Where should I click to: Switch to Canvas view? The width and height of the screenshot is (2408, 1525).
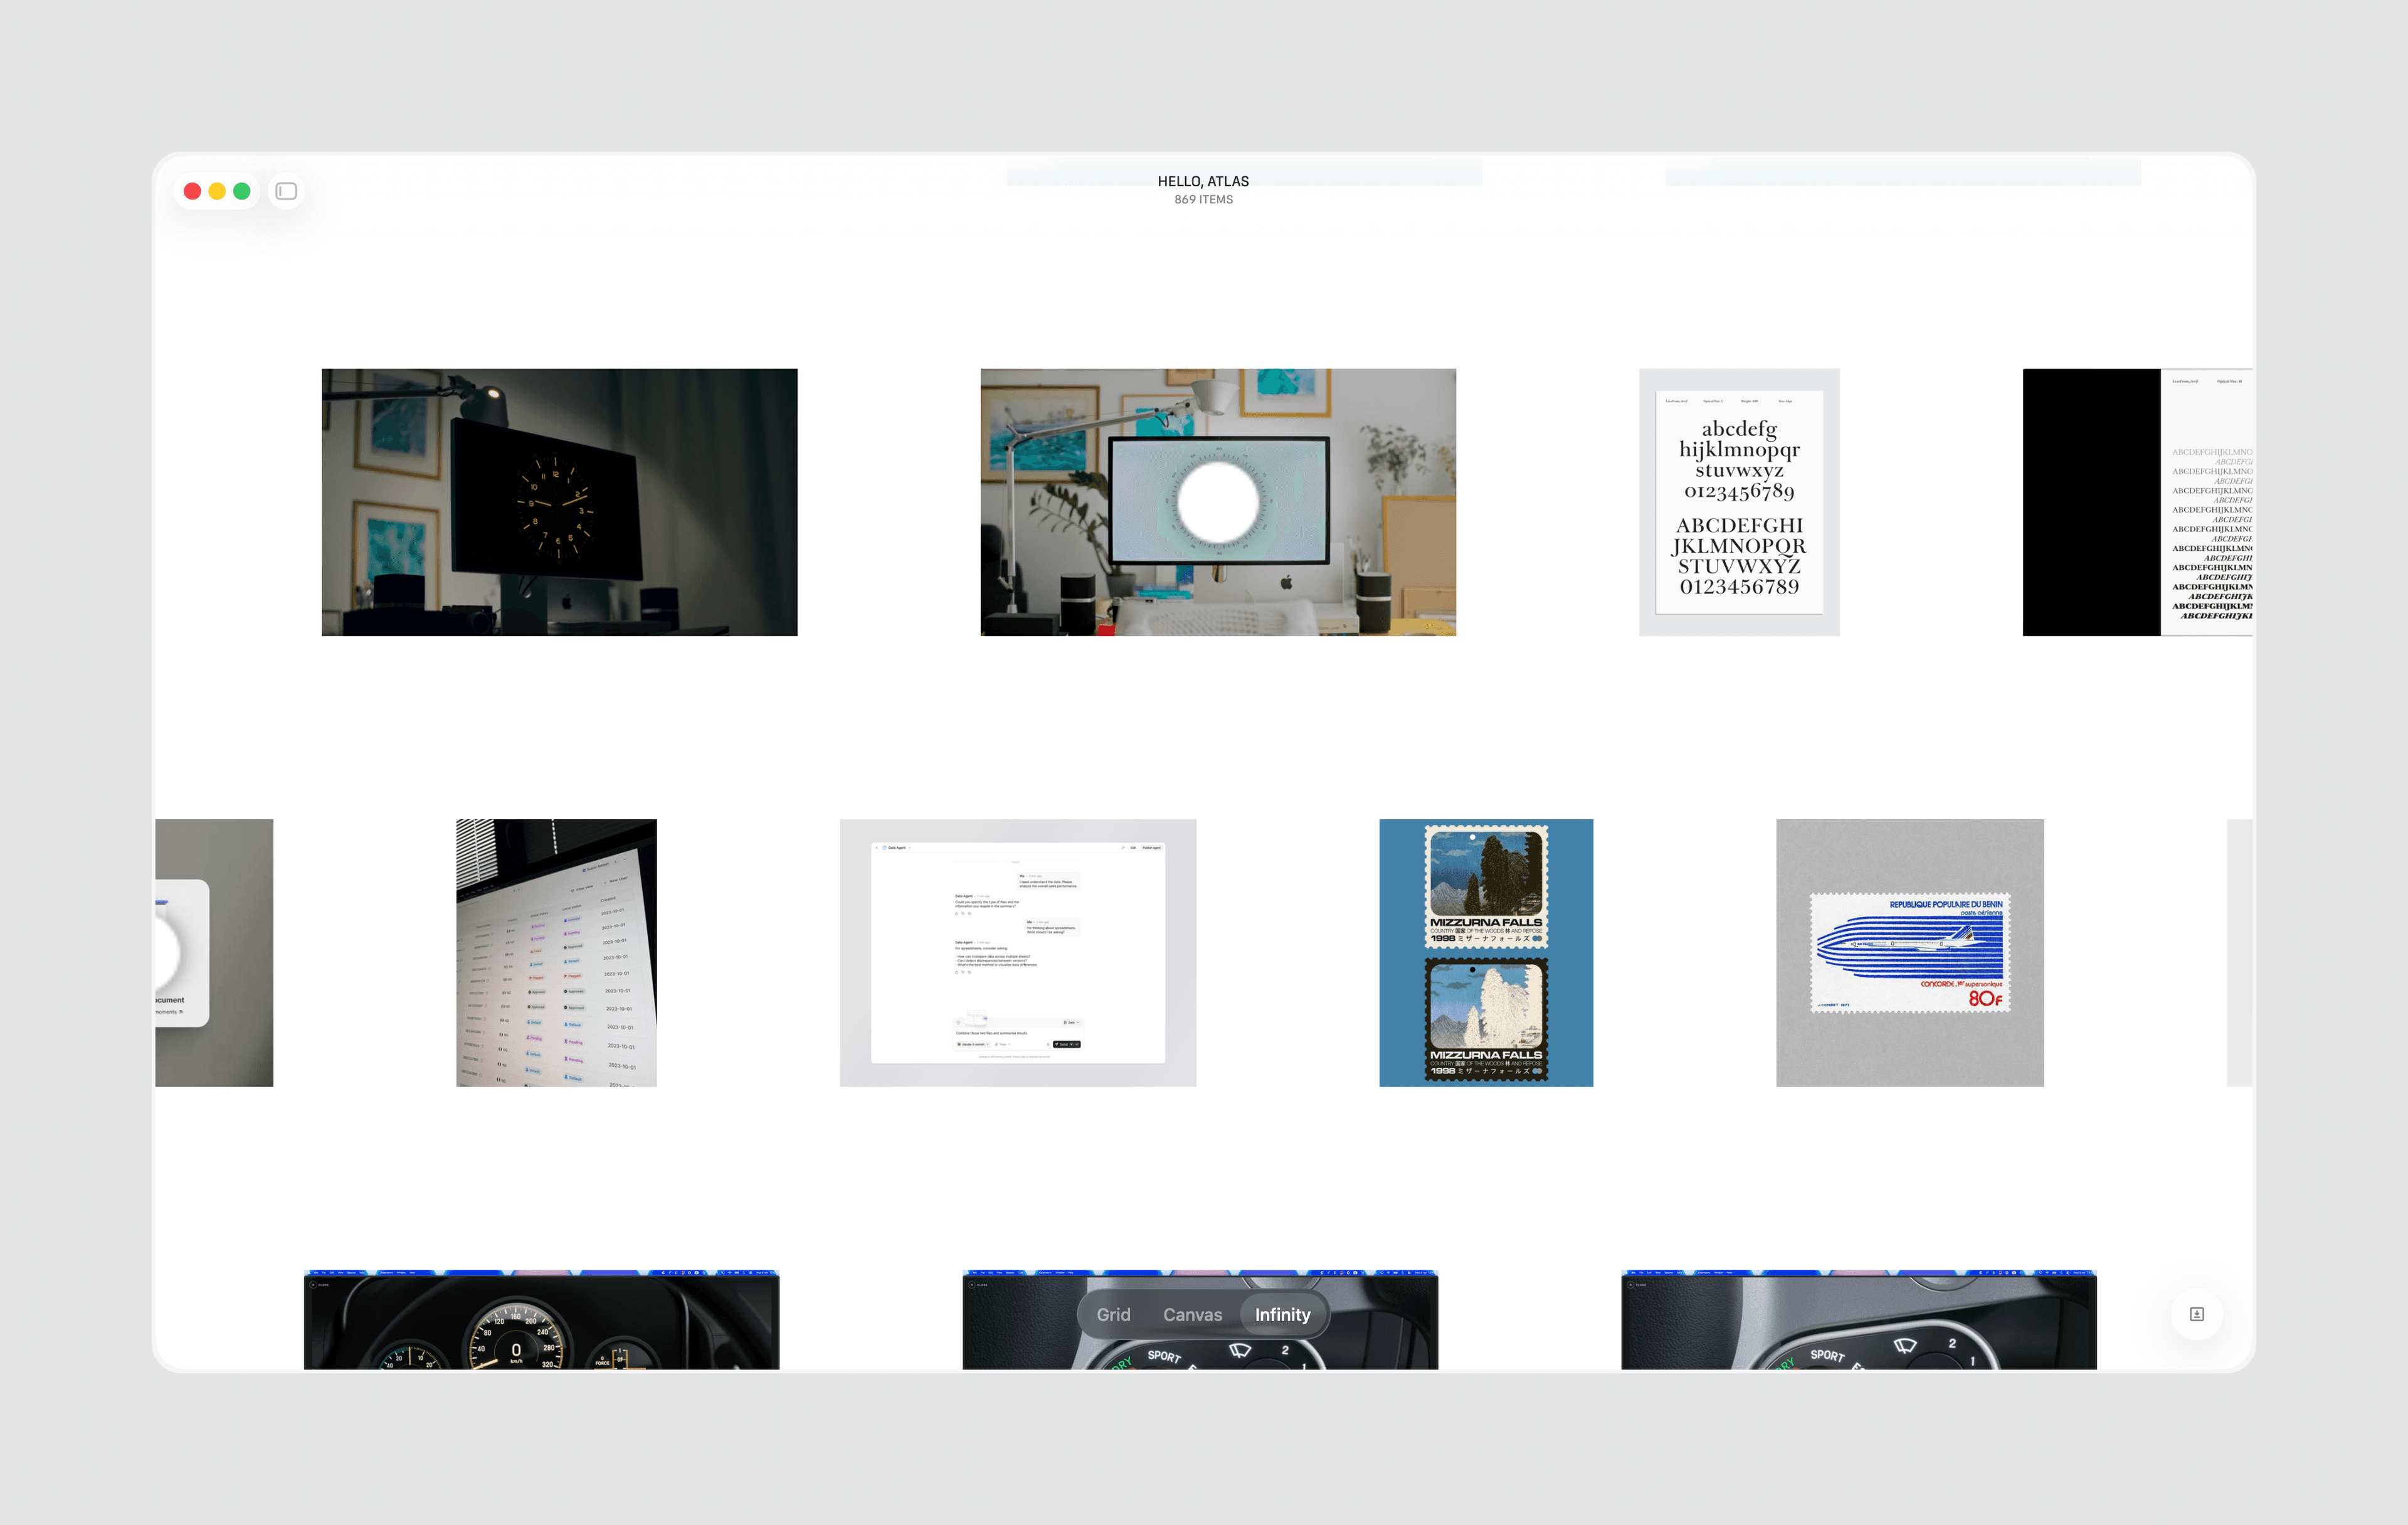[1192, 1315]
